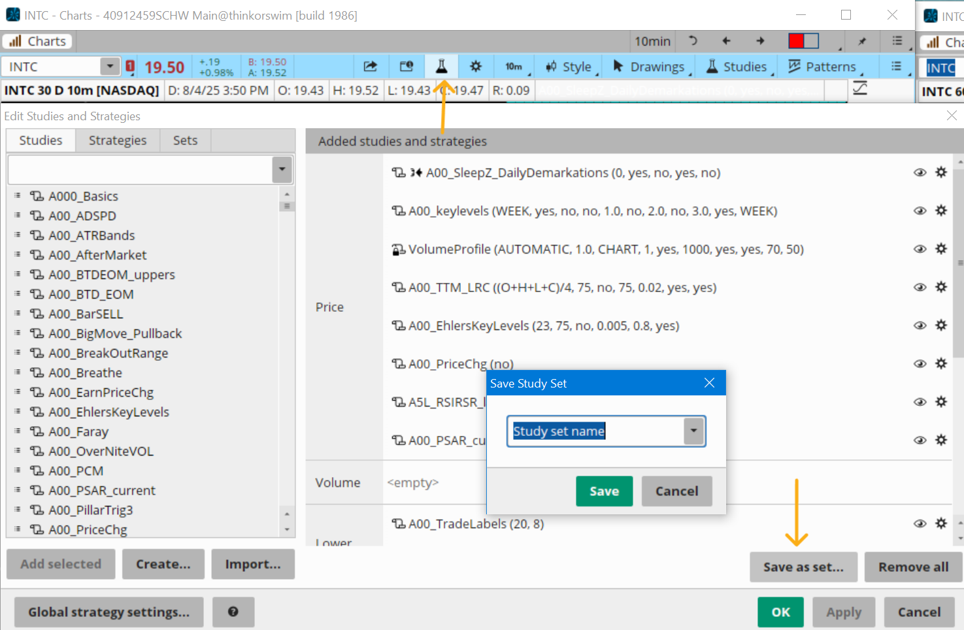The image size is (964, 630).
Task: Open settings gear for A00_keylevels study
Action: pos(941,210)
